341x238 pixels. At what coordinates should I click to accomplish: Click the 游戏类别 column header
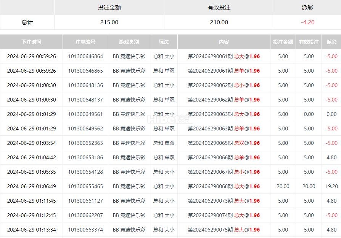click(x=129, y=42)
